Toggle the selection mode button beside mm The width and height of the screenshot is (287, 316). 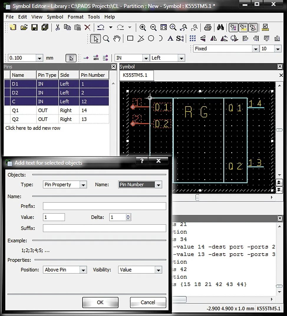pos(71,58)
